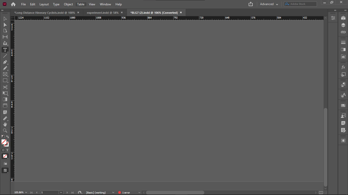Toggle the screen mode button
Image resolution: width=348 pixels, height=195 pixels.
5,170
